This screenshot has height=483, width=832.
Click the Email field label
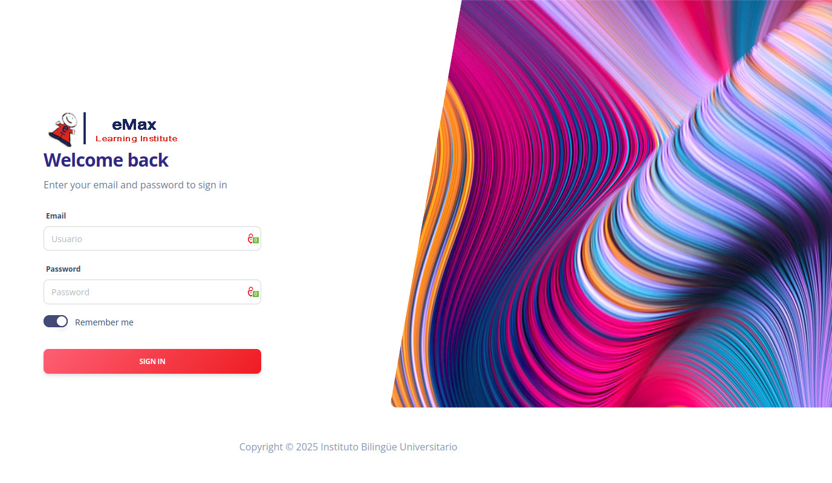pos(56,216)
